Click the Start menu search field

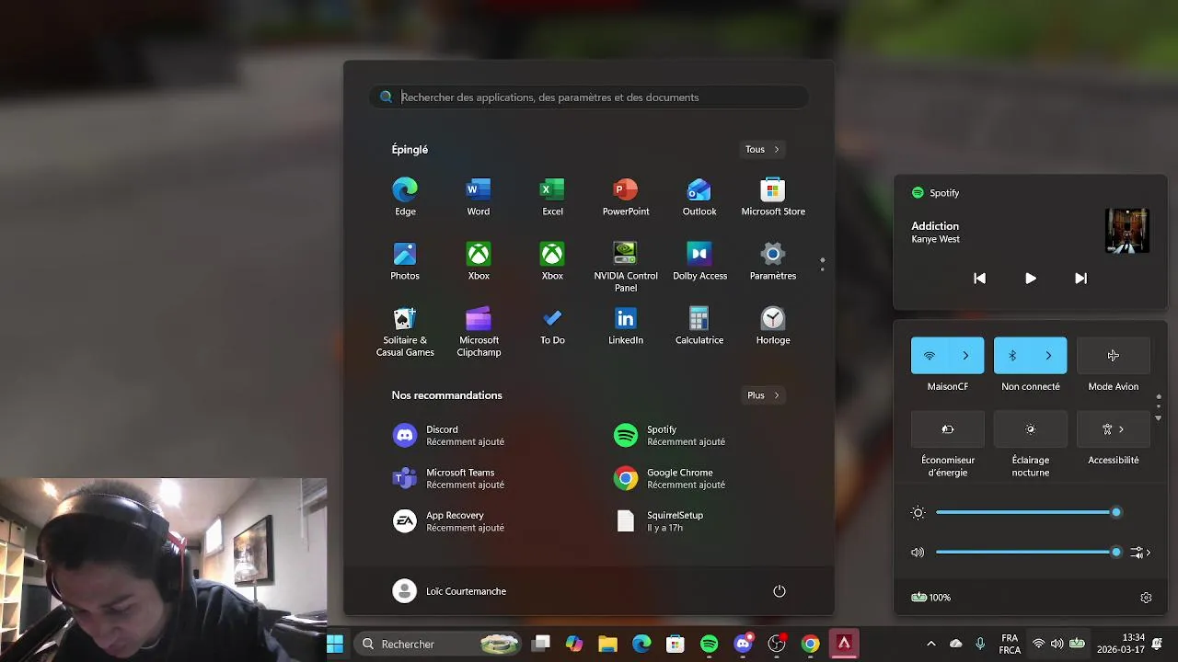589,97
